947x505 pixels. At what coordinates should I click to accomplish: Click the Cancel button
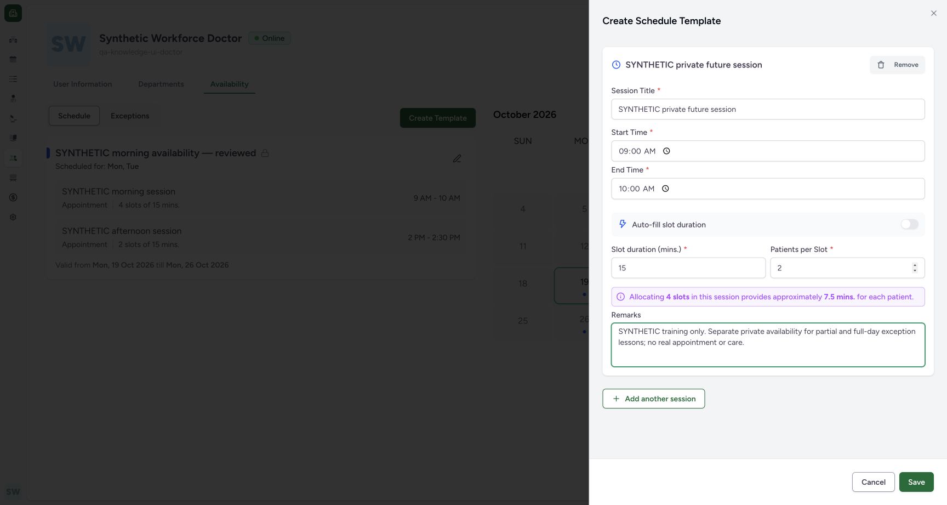[874, 482]
